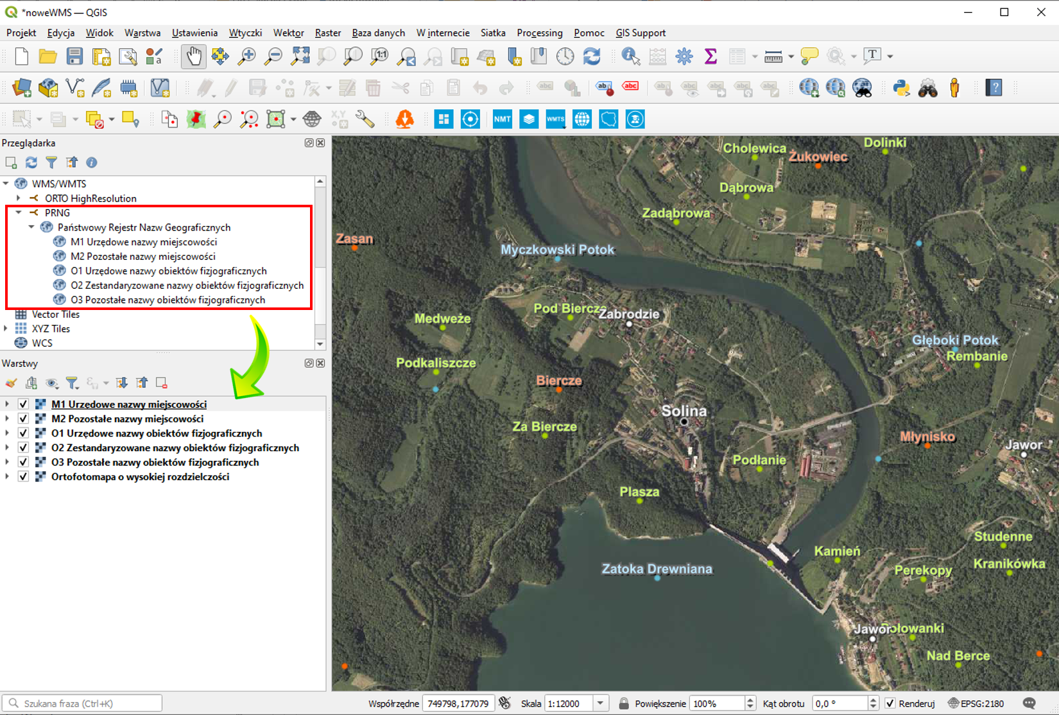Uncheck M1 Urzędowe nazwy miejscowości layer
Image resolution: width=1059 pixels, height=715 pixels.
[23, 404]
